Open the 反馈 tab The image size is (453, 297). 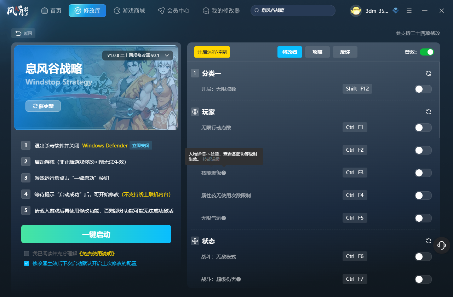point(345,52)
